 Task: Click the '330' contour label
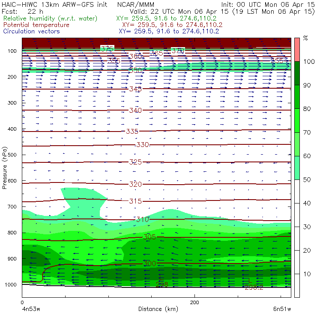(143, 144)
